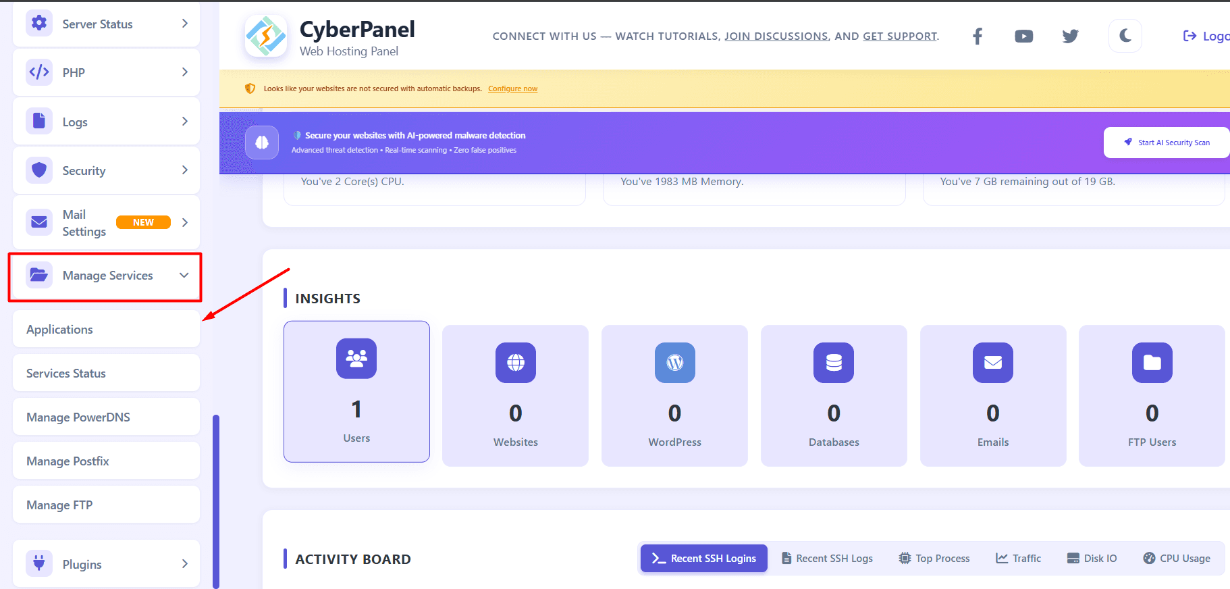Open the Recent SSH Logs tab
The height and width of the screenshot is (589, 1230).
coord(827,559)
